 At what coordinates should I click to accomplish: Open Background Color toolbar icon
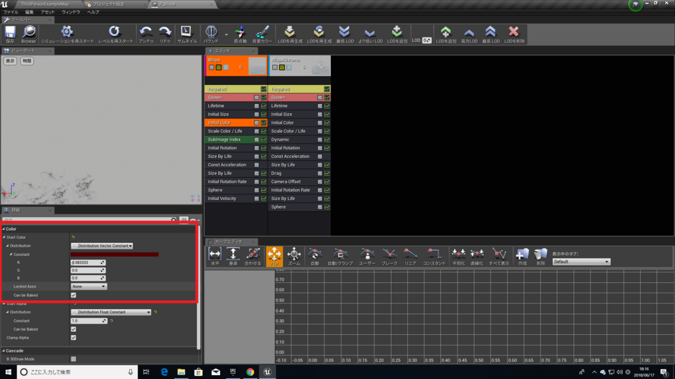coord(262,34)
